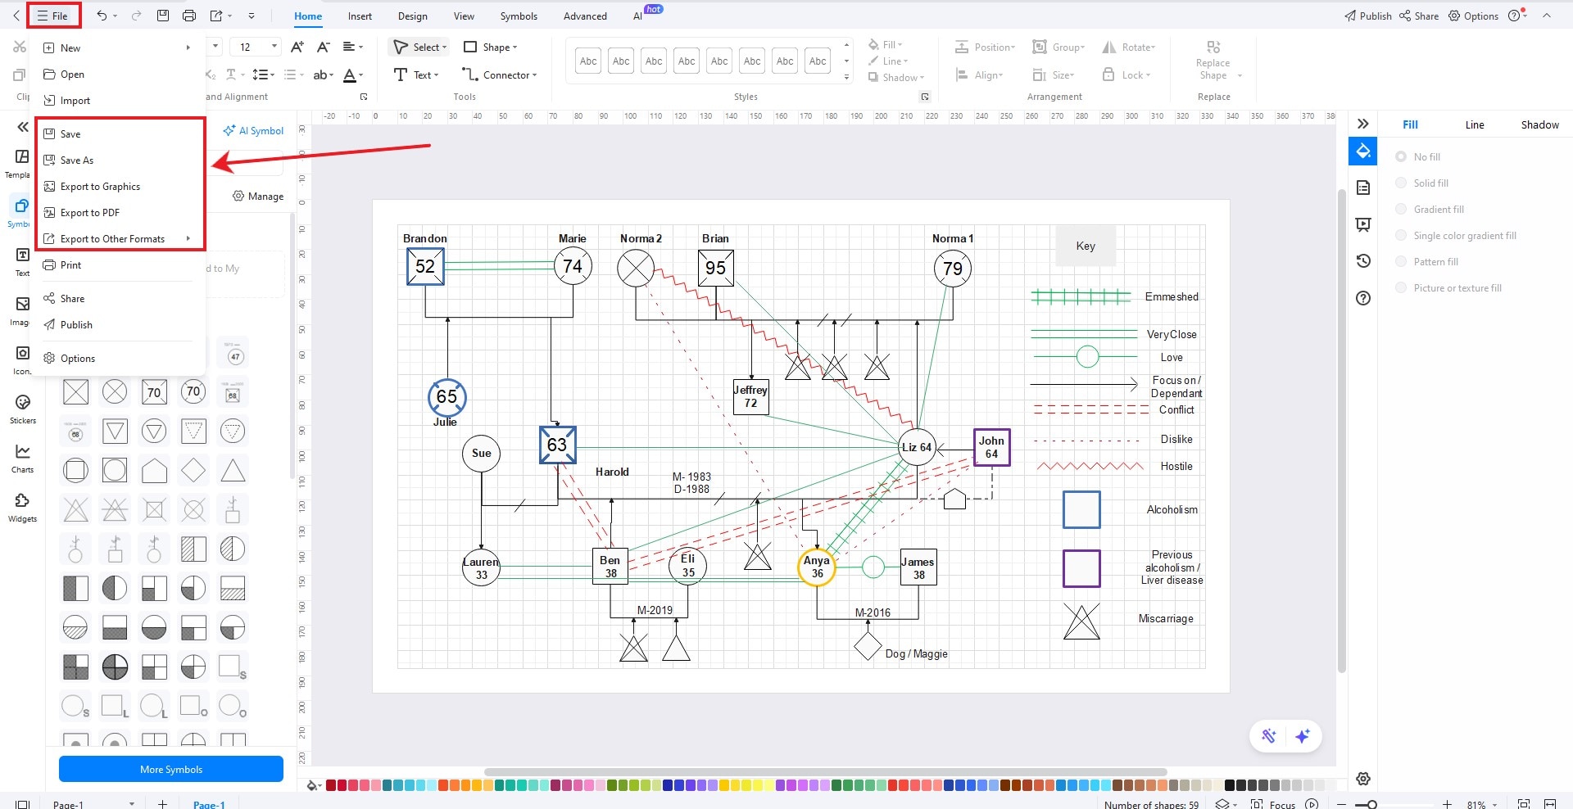Viewport: 1573px width, 809px height.
Task: Click the gear settings icon at bottom right
Action: point(1363,779)
